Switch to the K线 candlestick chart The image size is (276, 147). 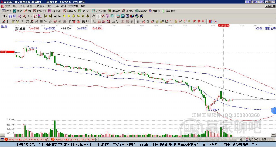28,11
